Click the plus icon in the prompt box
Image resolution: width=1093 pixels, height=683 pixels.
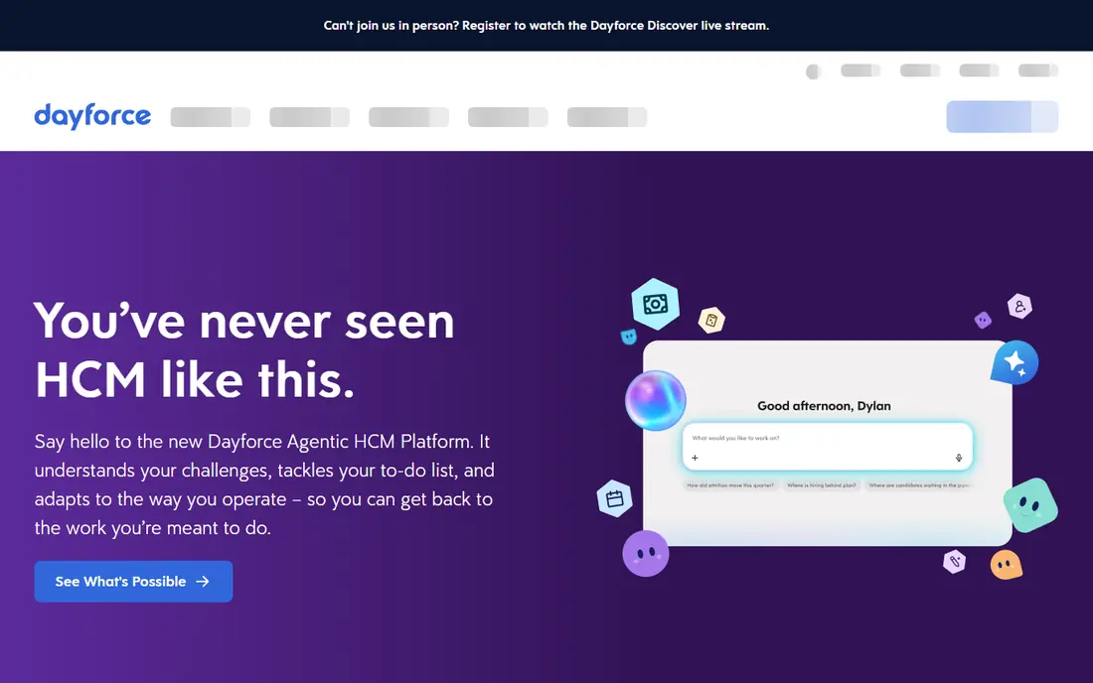coord(695,458)
